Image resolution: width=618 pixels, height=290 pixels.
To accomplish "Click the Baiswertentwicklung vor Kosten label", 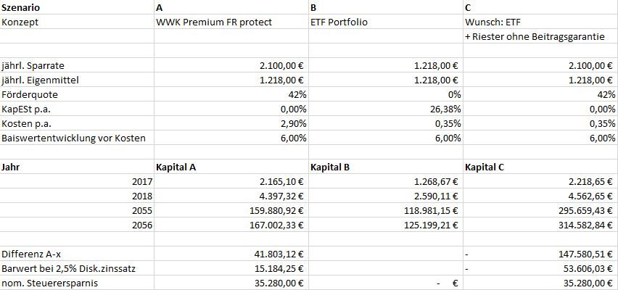I will [x=74, y=138].
